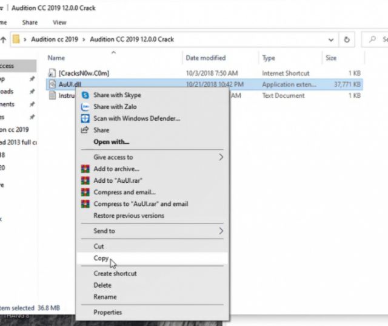Click the Instru text document icon

[x=52, y=95]
